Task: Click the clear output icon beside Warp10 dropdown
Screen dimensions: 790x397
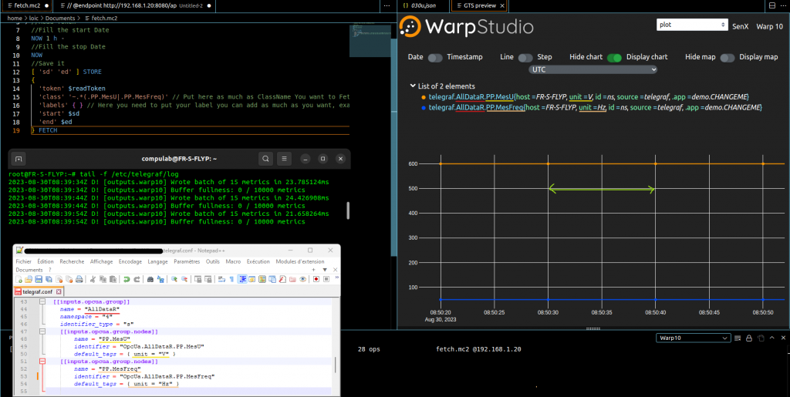Action: pos(738,338)
